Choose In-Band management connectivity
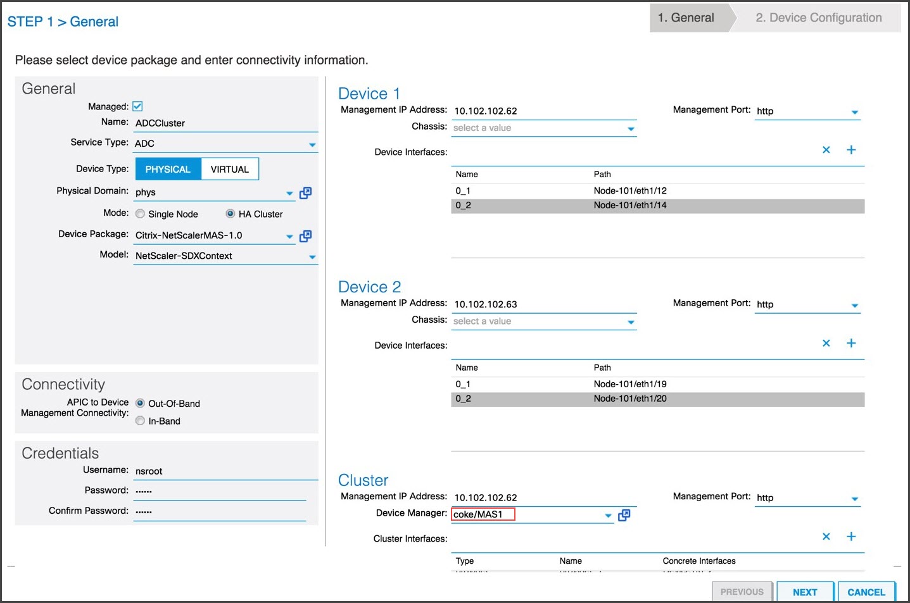The image size is (910, 603). [x=140, y=421]
